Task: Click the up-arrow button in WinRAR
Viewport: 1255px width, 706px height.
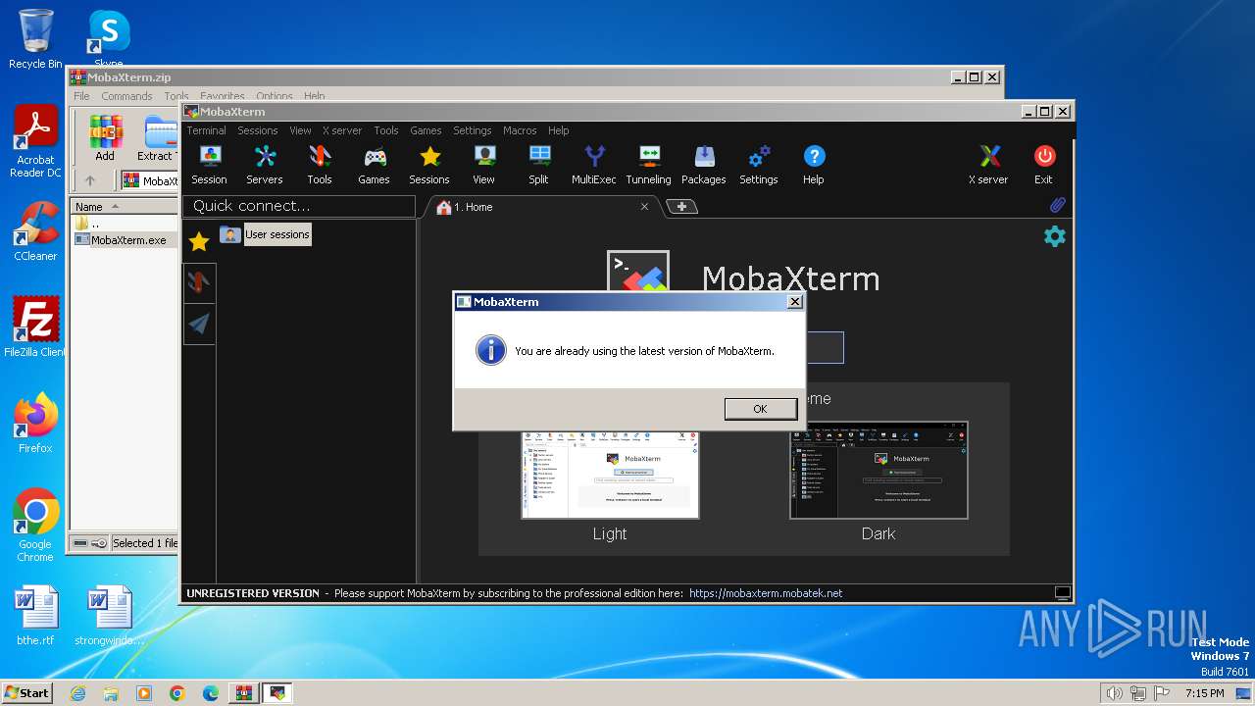Action: (x=90, y=180)
